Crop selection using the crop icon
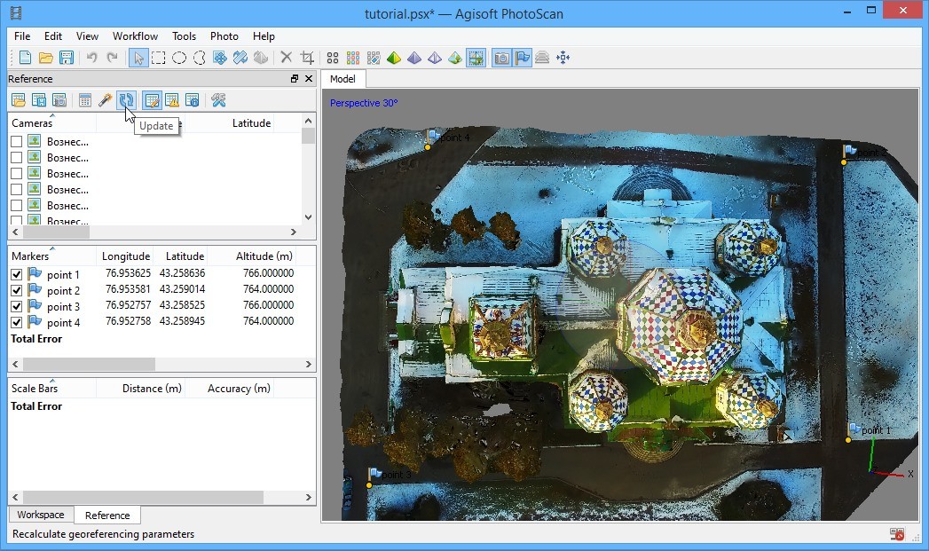 307,58
